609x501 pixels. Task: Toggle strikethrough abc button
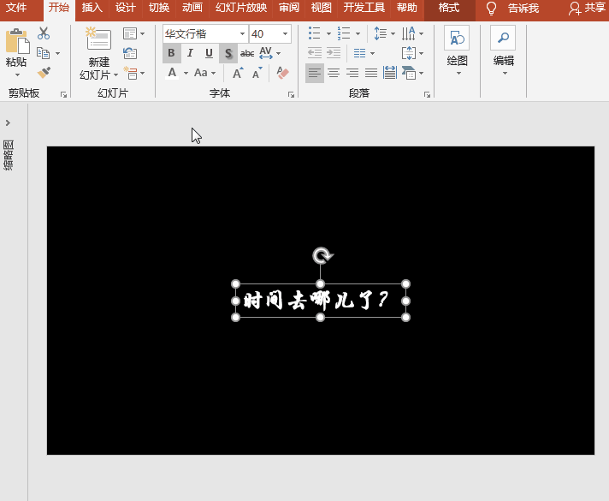[247, 53]
